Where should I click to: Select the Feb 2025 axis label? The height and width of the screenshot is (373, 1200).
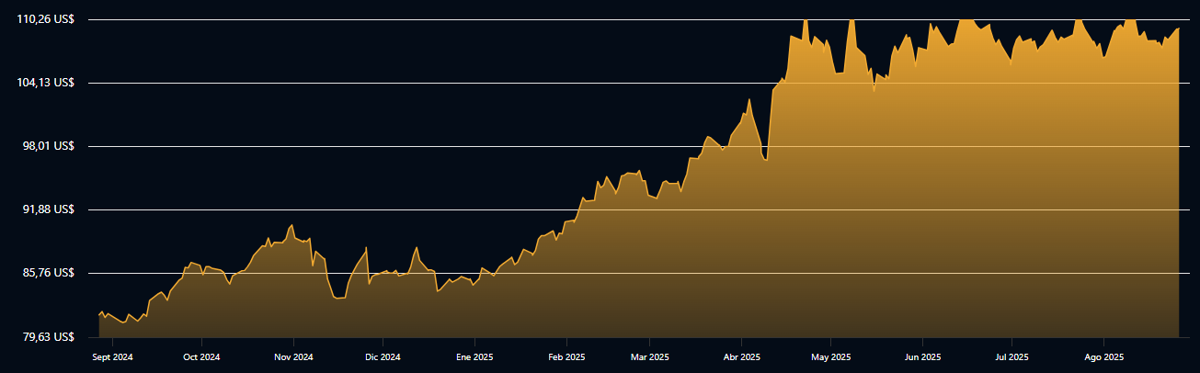tap(566, 356)
